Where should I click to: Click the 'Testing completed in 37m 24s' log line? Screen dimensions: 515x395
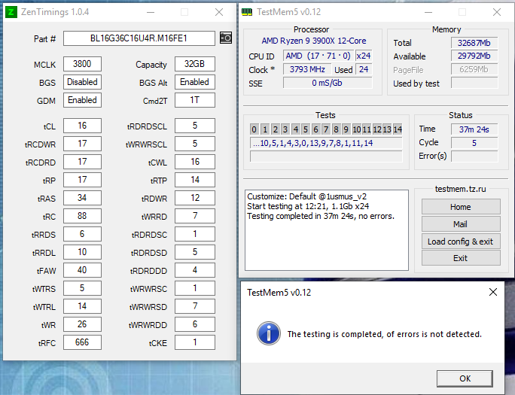click(x=321, y=216)
